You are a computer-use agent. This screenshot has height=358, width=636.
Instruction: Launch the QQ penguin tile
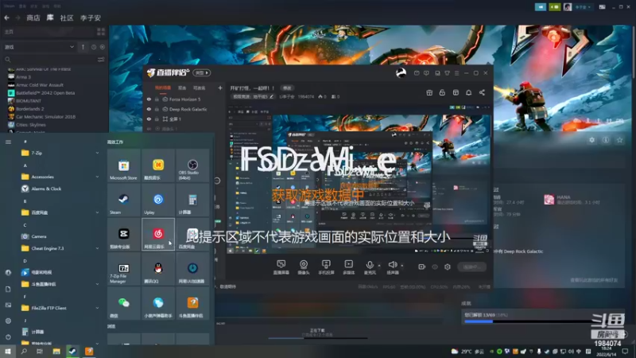(158, 269)
